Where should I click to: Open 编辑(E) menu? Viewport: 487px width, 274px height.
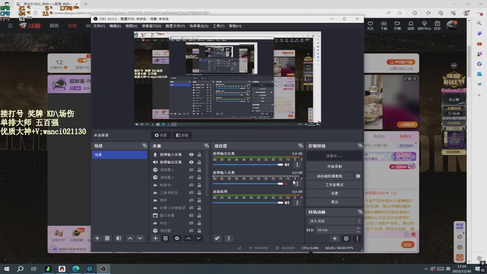coord(115,26)
